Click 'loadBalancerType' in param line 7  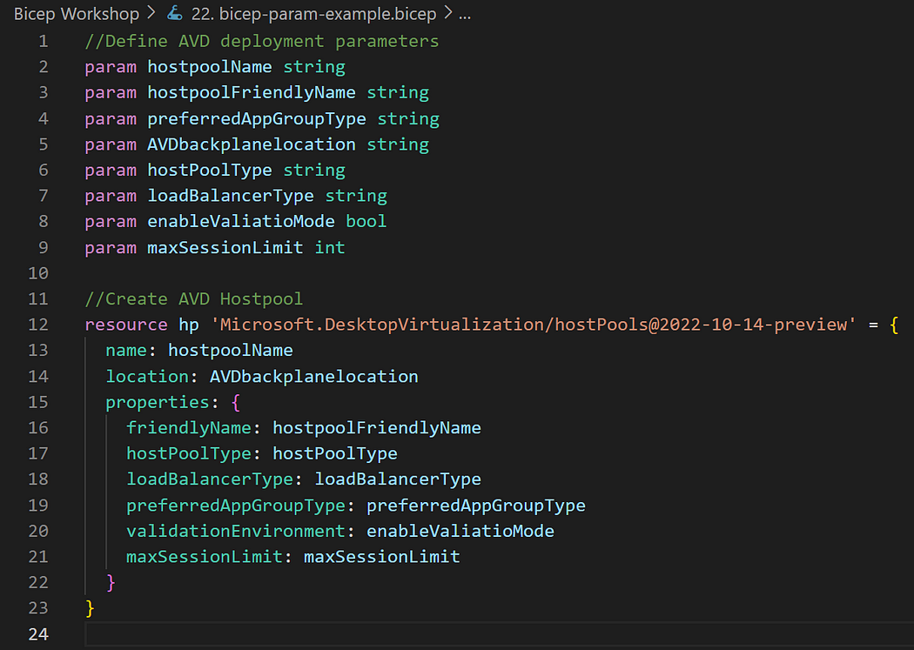click(231, 196)
